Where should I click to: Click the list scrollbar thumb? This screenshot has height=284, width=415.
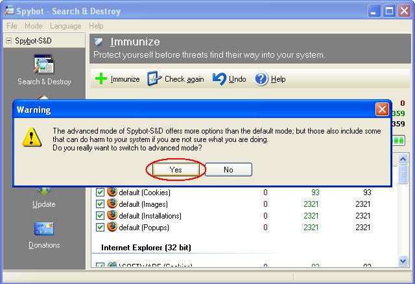pyautogui.click(x=403, y=174)
